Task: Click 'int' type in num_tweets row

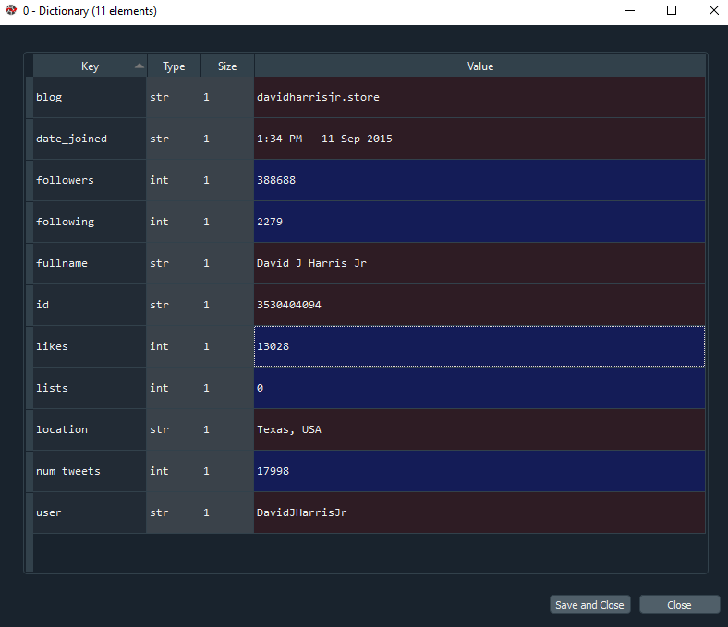Action: click(x=173, y=471)
